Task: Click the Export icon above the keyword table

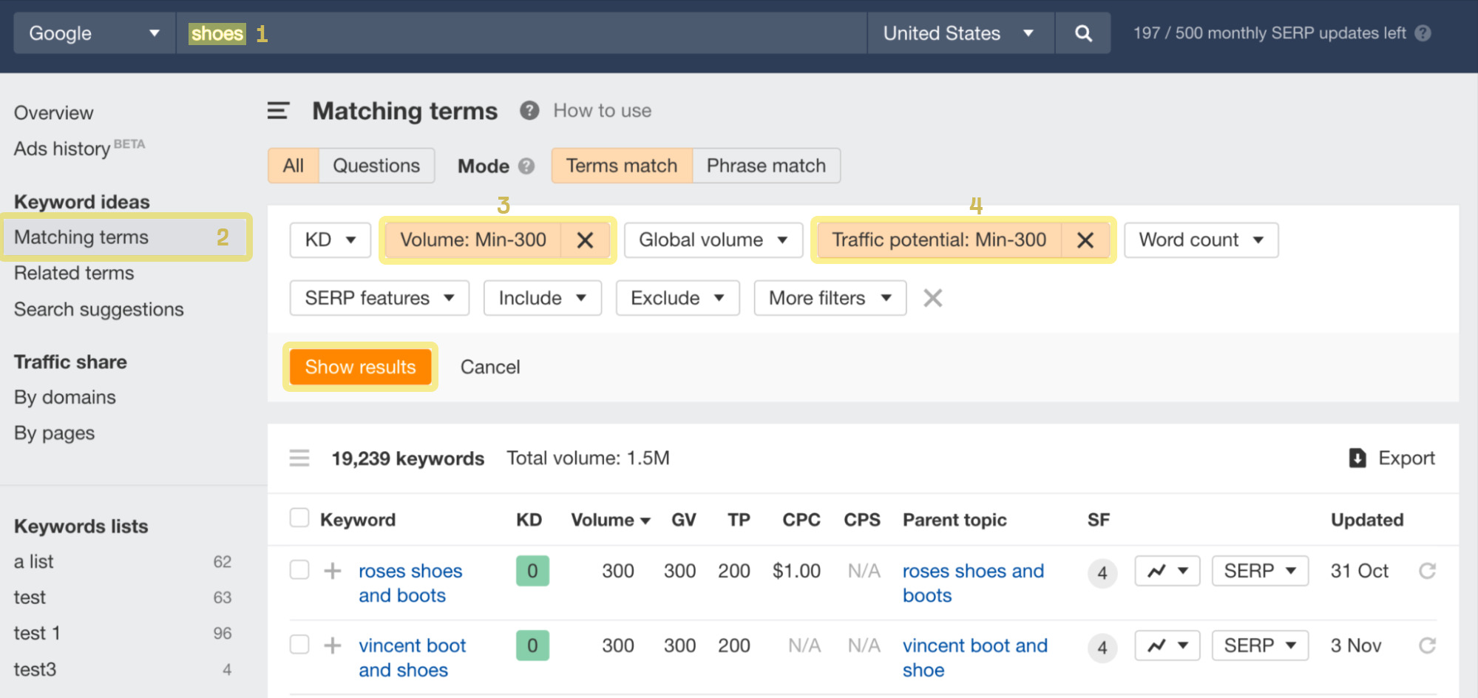Action: coord(1357,458)
